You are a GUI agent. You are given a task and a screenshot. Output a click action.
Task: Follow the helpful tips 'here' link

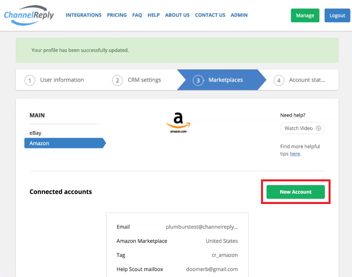pos(295,154)
